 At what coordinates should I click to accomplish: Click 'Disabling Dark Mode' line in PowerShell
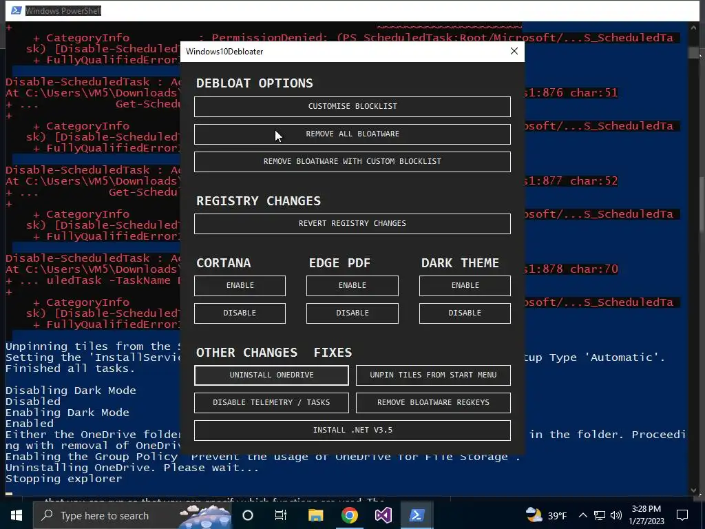(x=71, y=391)
